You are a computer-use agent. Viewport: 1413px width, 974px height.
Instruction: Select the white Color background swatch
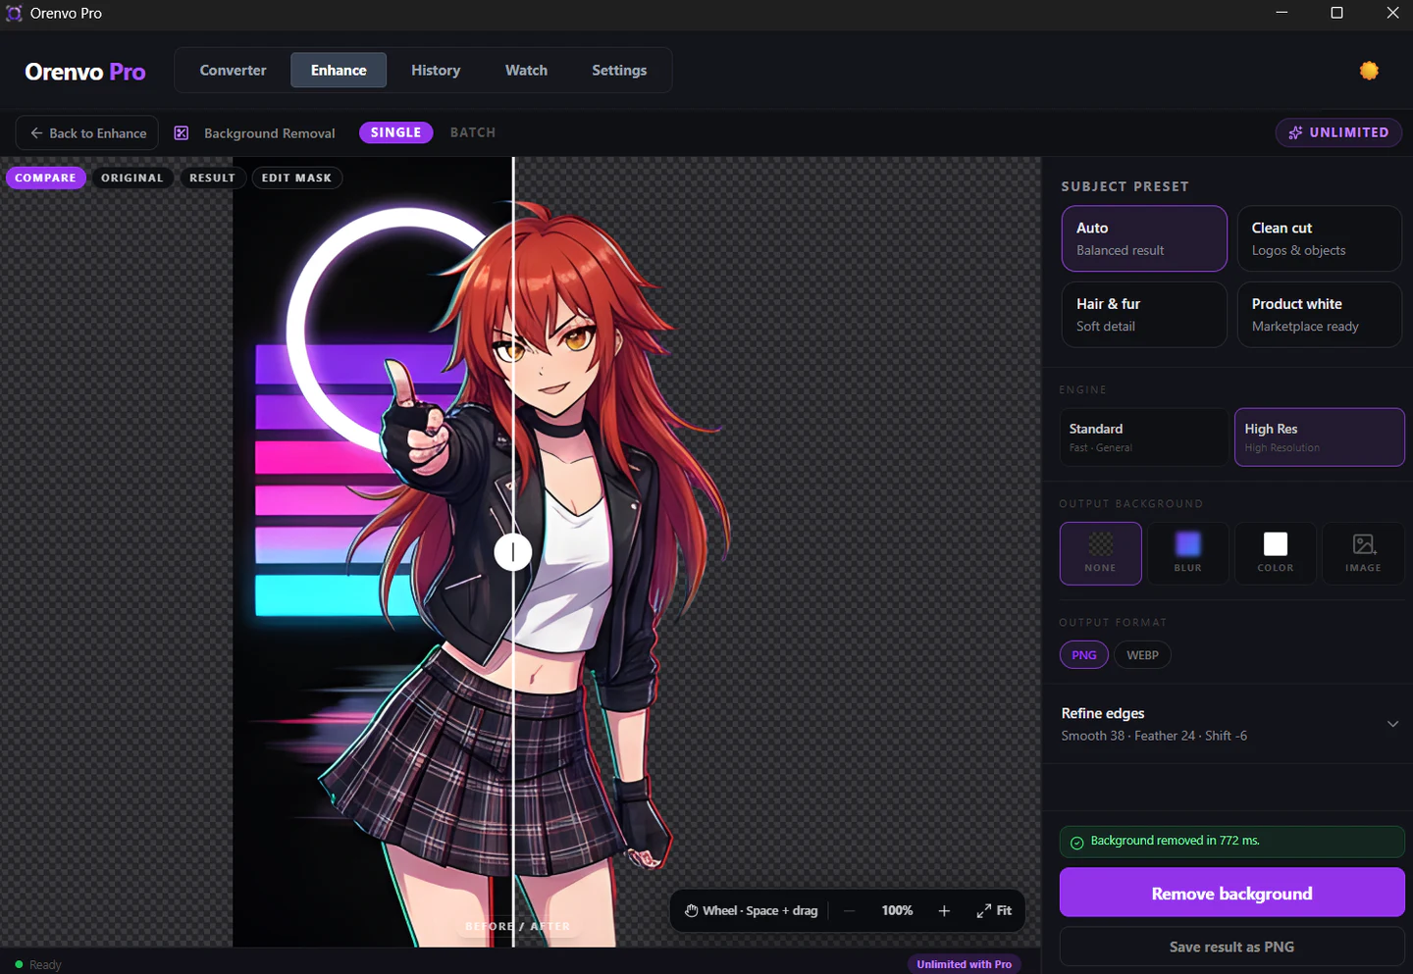(1276, 543)
